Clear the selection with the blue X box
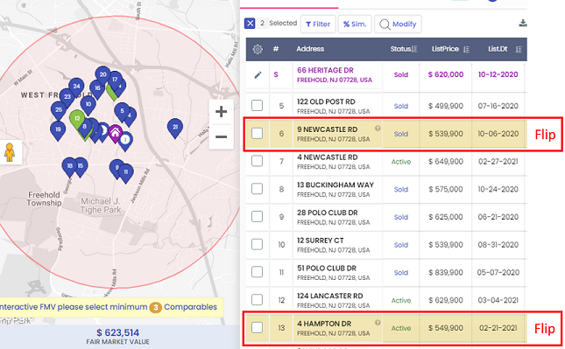 point(250,24)
